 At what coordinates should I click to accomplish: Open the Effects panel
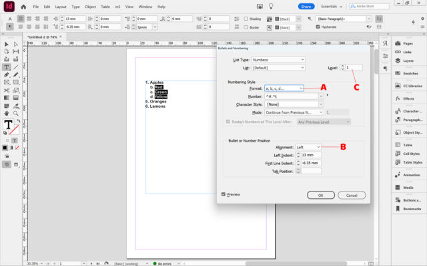click(408, 98)
